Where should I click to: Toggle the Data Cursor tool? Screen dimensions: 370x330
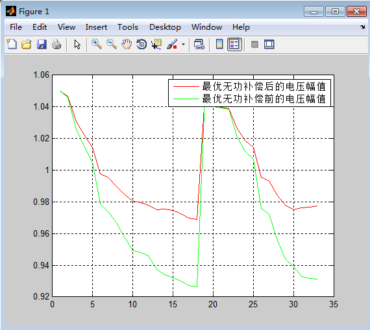coord(156,44)
